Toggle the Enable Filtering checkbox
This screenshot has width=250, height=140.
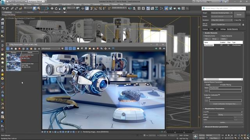[x=221, y=85]
